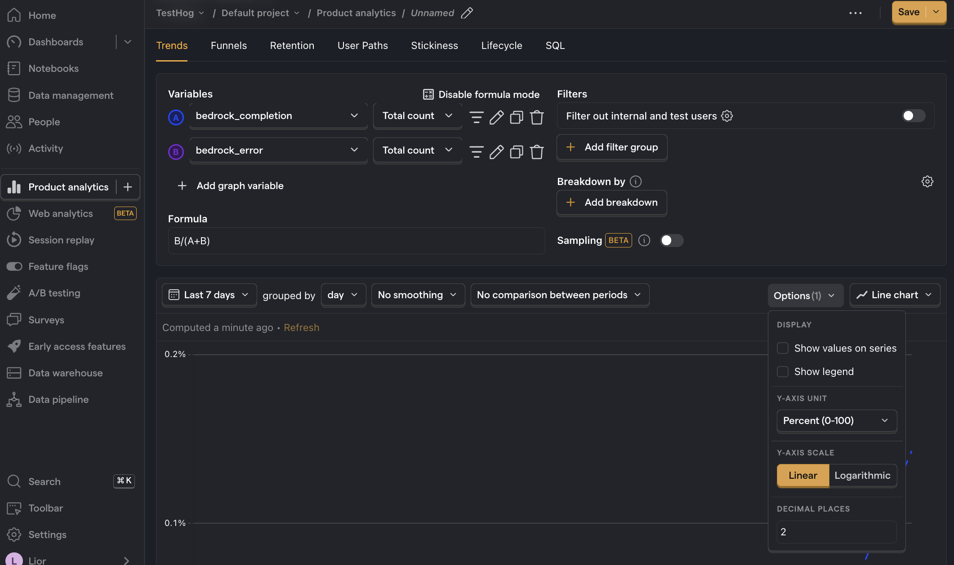
Task: Open the bedrock_completion event dropdown
Action: click(x=279, y=116)
